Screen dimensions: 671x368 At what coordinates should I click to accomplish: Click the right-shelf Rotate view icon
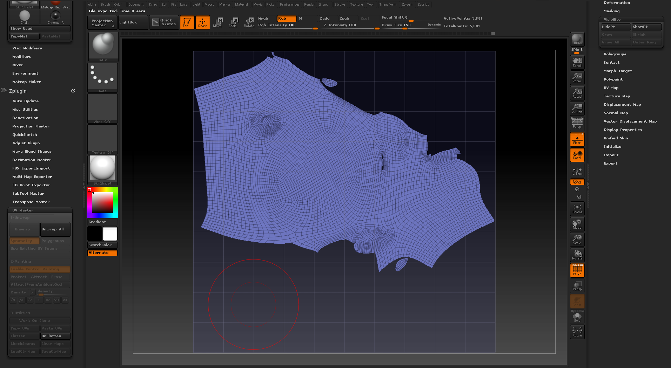tap(577, 255)
